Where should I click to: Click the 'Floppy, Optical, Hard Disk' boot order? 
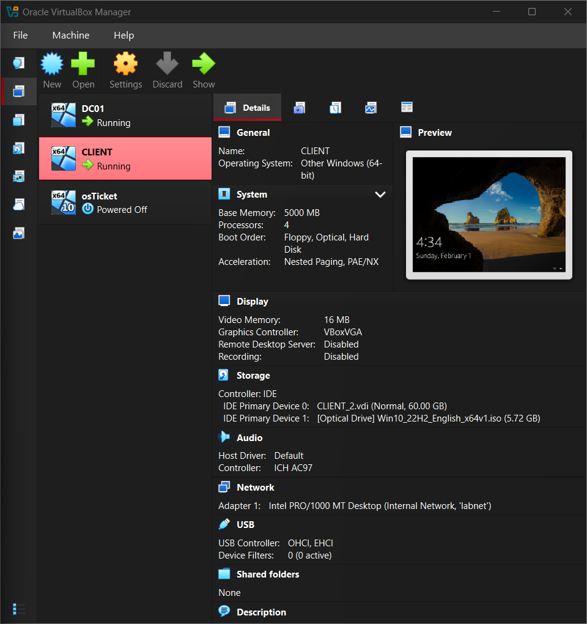coord(326,243)
